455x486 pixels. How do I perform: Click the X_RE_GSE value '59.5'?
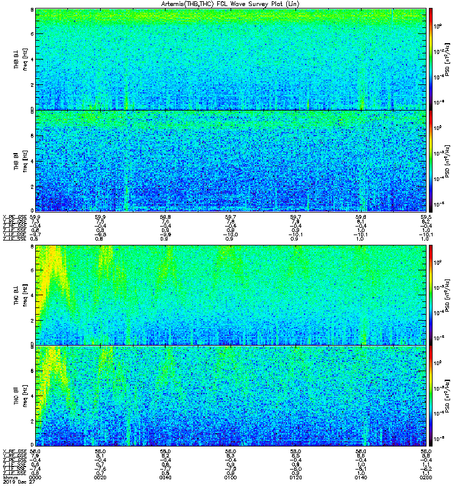pos(426,217)
